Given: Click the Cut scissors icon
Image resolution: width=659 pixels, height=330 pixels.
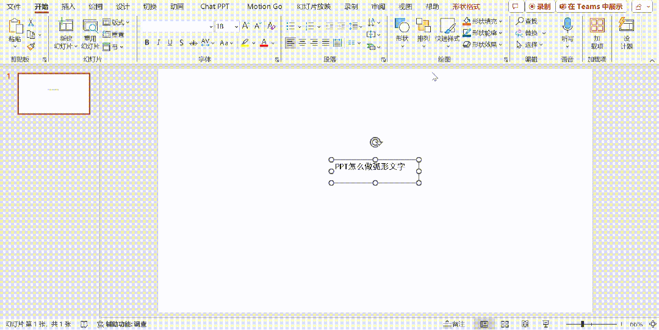Looking at the screenshot, I should 31,23.
